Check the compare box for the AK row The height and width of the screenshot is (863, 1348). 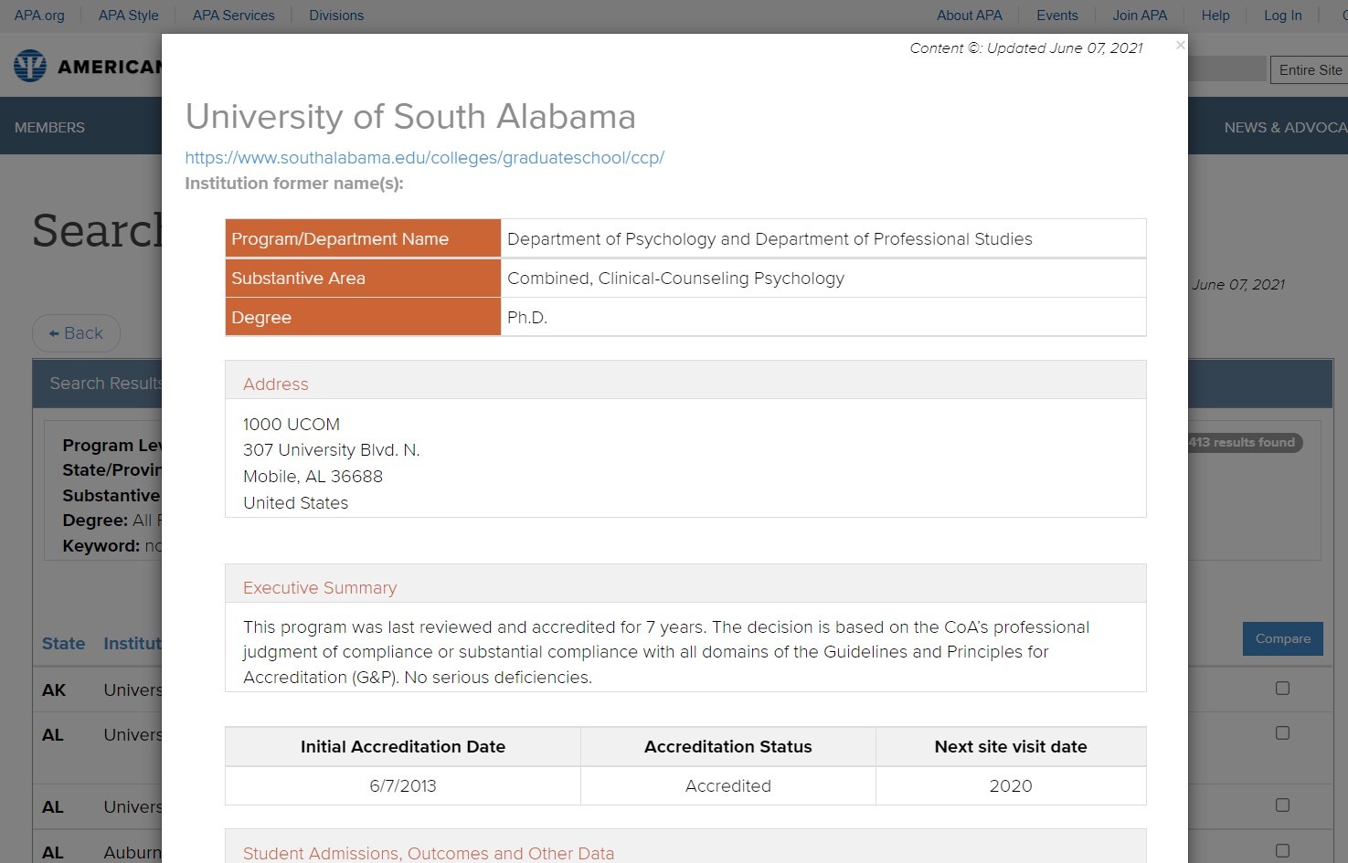tap(1282, 689)
